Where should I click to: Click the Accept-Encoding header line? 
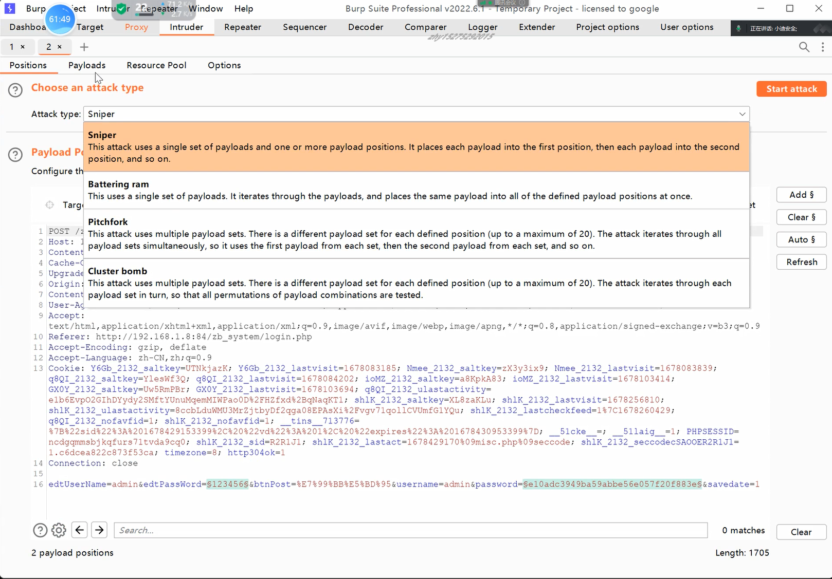(128, 347)
